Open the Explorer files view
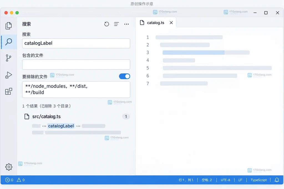This screenshot has height=189, width=284. [x=9, y=26]
